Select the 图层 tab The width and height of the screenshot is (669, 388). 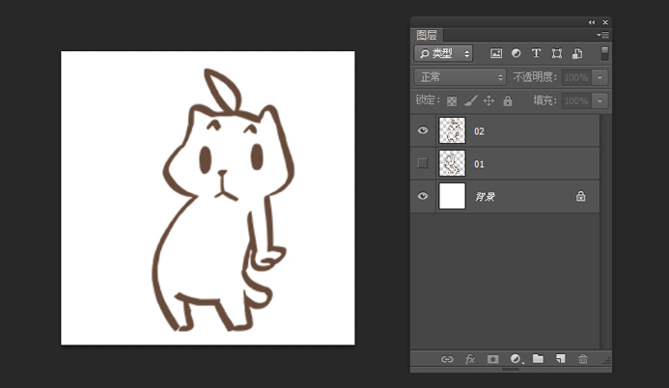pos(427,35)
